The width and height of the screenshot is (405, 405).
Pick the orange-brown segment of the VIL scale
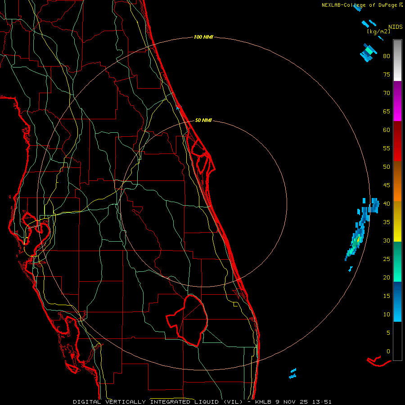pos(397,181)
